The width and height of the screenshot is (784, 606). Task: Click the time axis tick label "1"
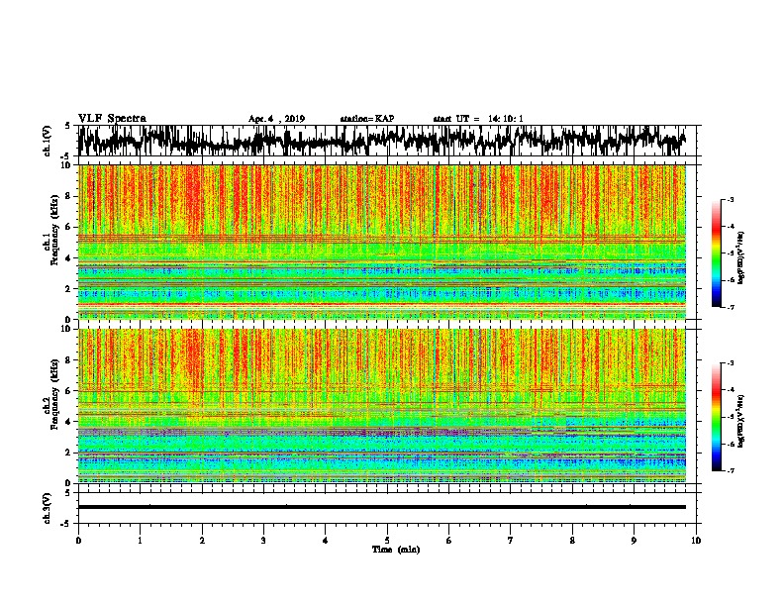coord(140,541)
